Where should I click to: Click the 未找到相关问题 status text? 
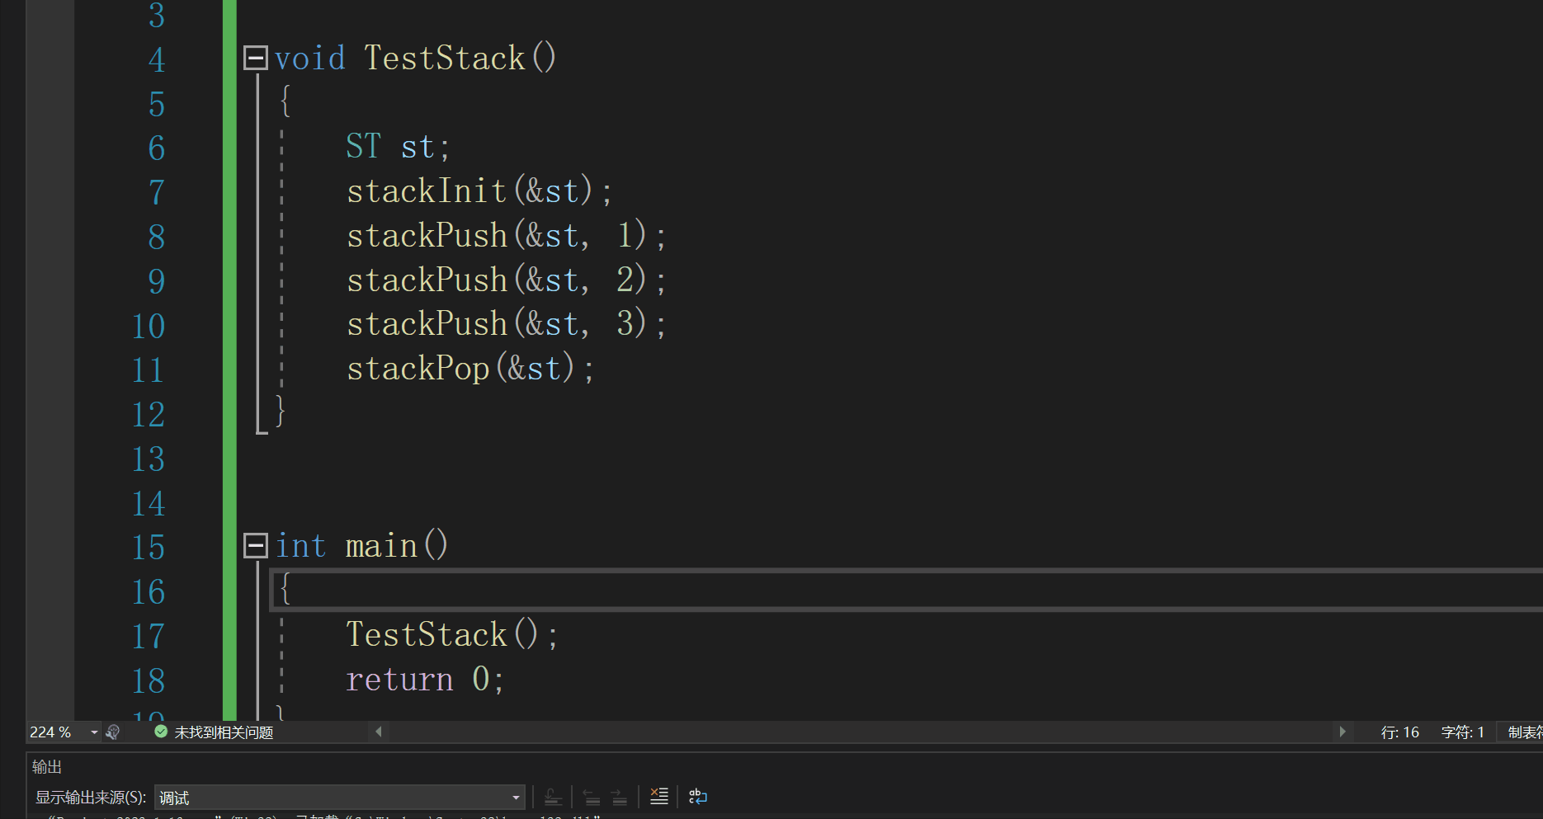pyautogui.click(x=224, y=732)
